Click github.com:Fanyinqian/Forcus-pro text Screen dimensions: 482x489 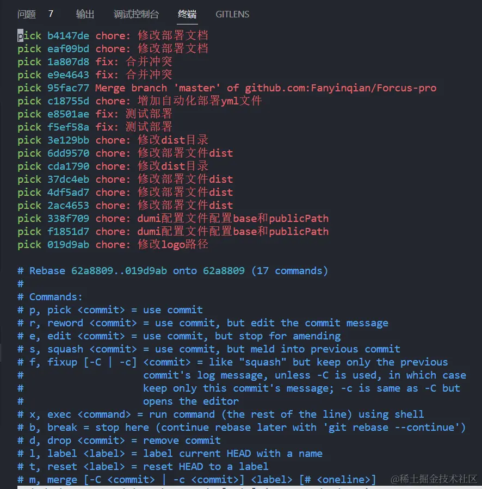341,88
